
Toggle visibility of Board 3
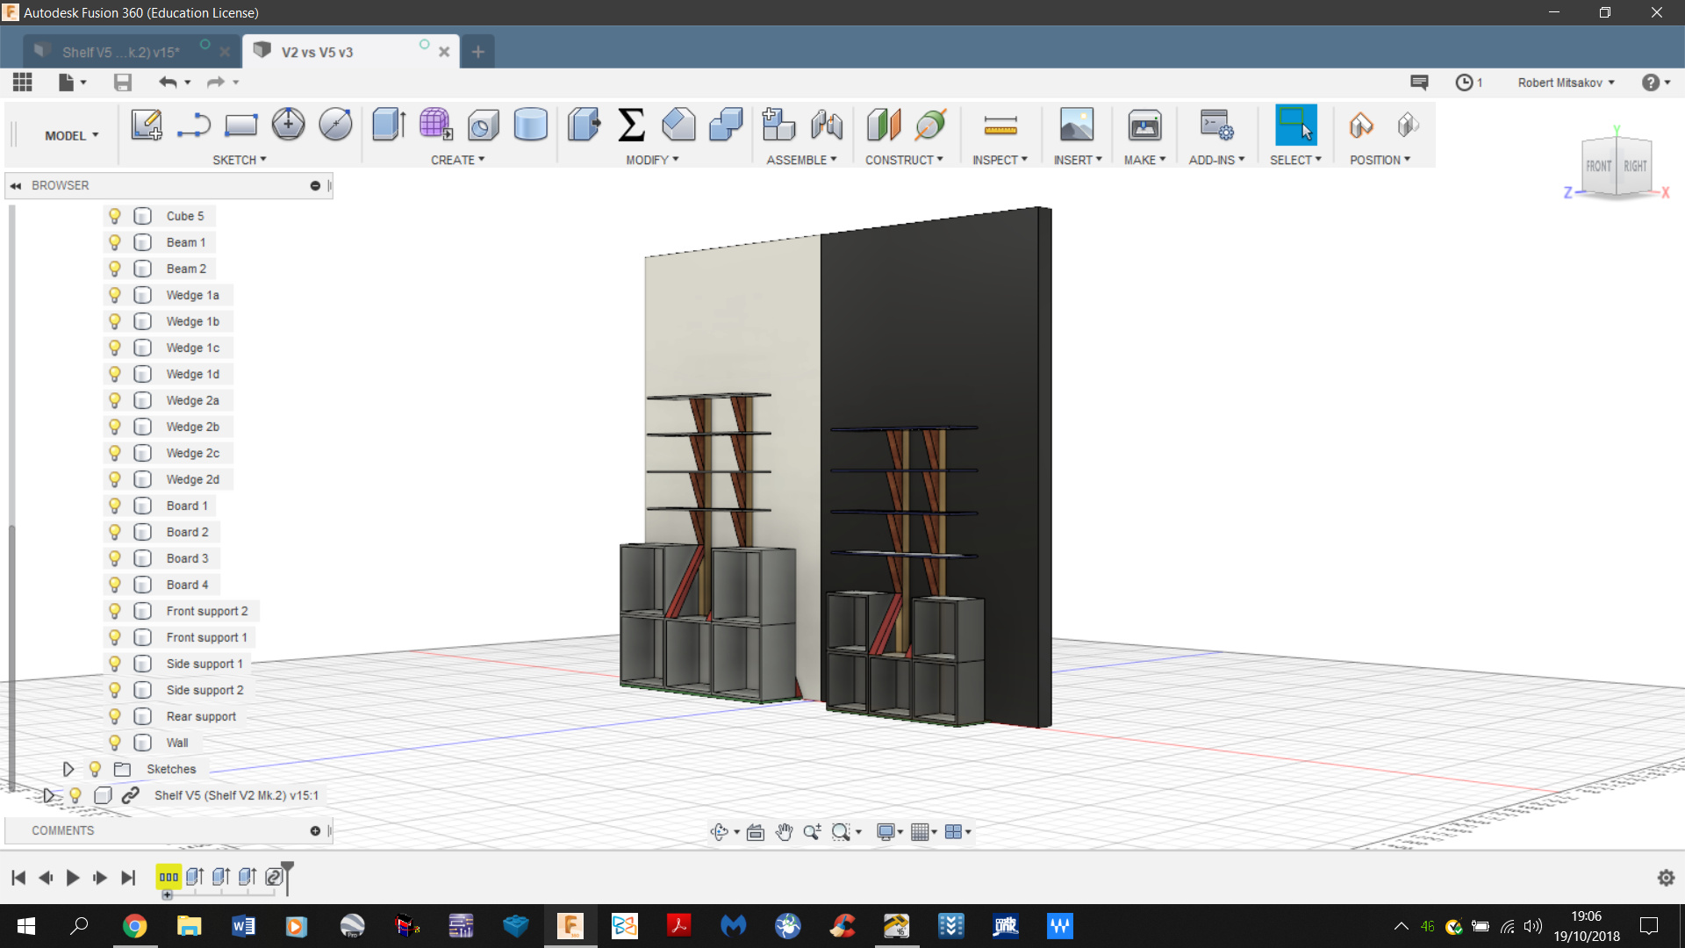coord(115,558)
